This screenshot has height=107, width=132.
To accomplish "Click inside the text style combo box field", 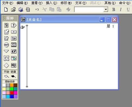I will click(x=89, y=9).
